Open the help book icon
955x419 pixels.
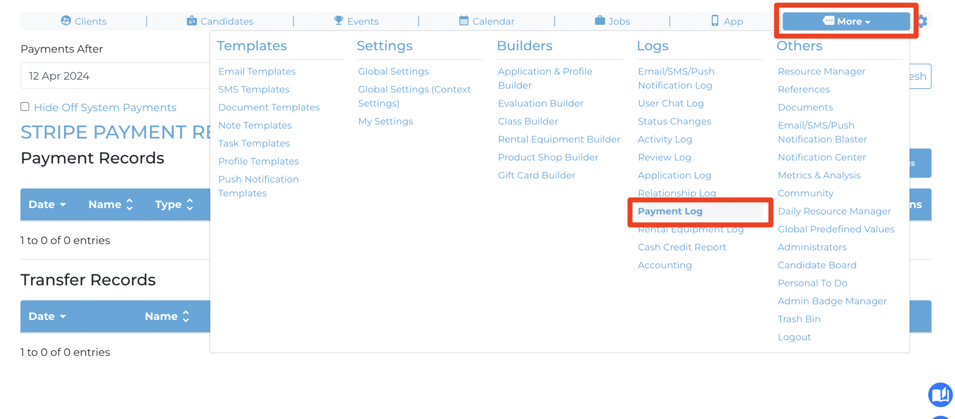coord(940,394)
